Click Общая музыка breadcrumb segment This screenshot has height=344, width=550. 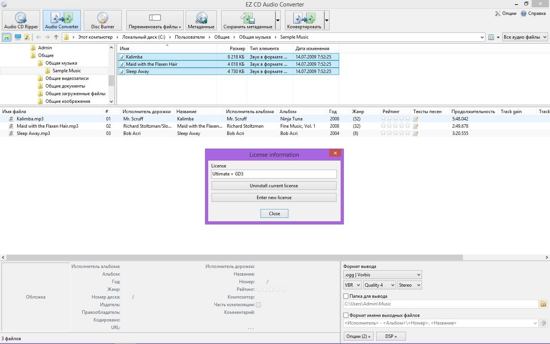coord(255,37)
